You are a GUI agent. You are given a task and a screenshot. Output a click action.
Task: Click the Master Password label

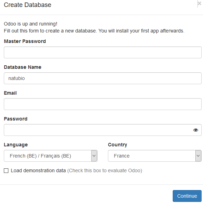[25, 41]
